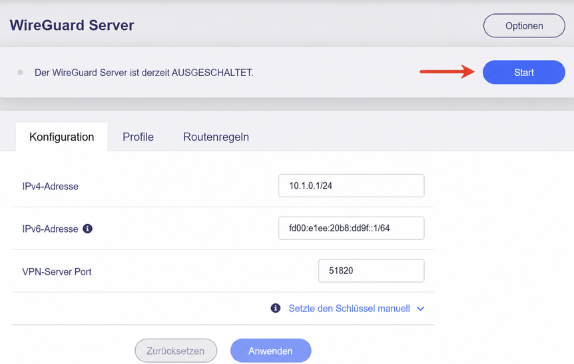The width and height of the screenshot is (574, 364).
Task: Click the grey server status indicator dot
Action: click(x=21, y=72)
